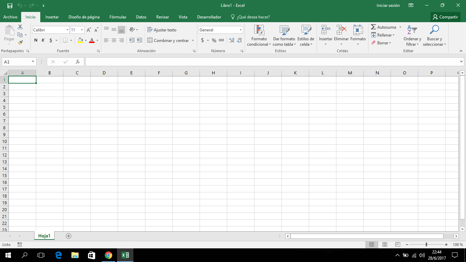The height and width of the screenshot is (262, 466).
Task: Open the General number format dropdown
Action: (x=241, y=30)
